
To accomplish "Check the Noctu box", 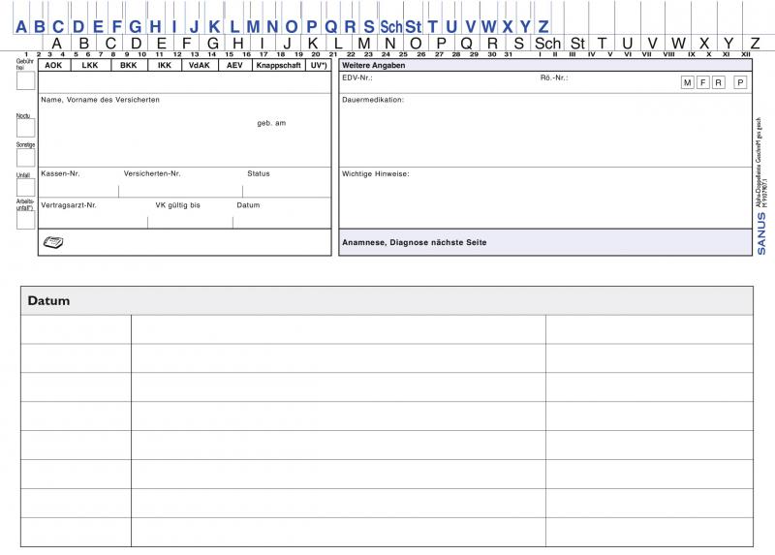I will (25, 128).
